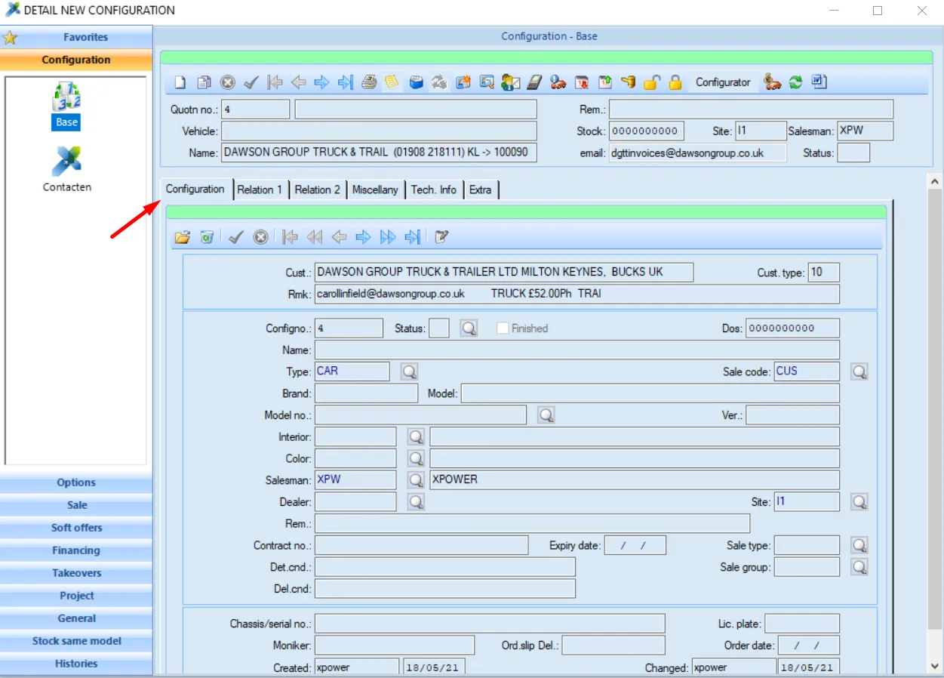Click the cancel X icon in Configuration toolbar

pyautogui.click(x=260, y=238)
